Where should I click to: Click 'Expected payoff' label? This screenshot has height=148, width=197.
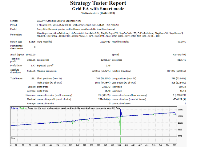point(45,66)
